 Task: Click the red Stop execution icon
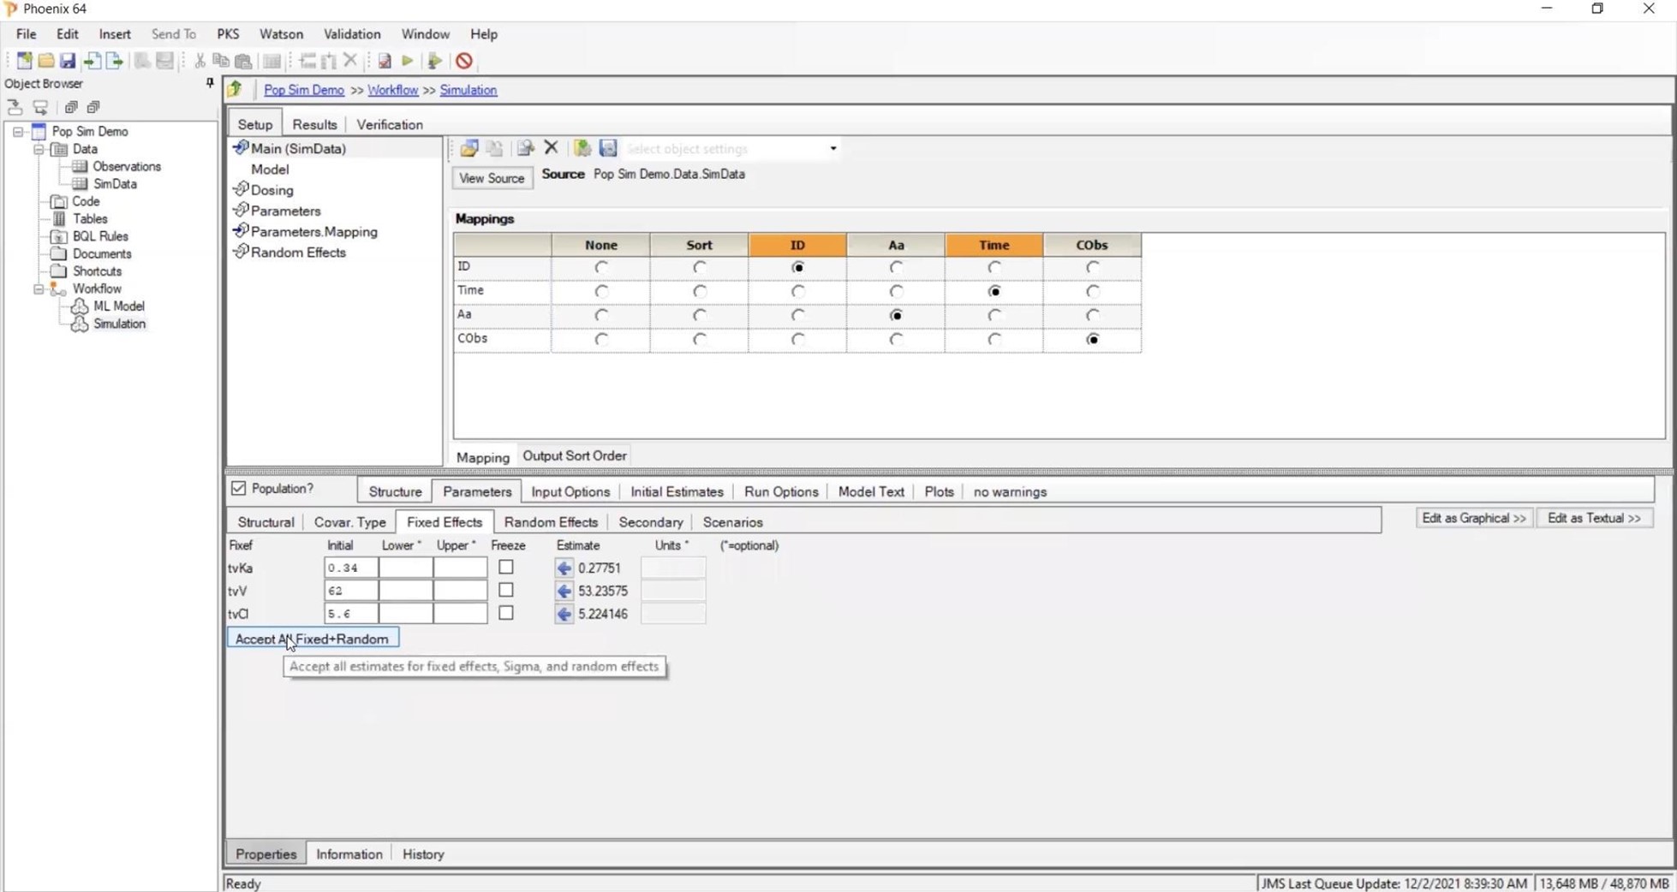click(463, 61)
